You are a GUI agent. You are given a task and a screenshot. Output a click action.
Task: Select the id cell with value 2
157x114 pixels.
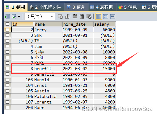[x=23, y=30]
